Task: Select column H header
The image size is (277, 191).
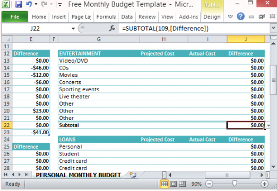Action: click(x=164, y=39)
